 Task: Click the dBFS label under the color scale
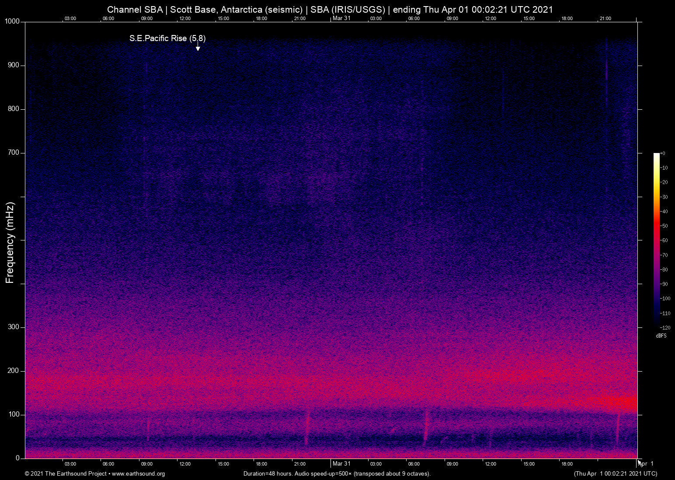[x=661, y=336]
